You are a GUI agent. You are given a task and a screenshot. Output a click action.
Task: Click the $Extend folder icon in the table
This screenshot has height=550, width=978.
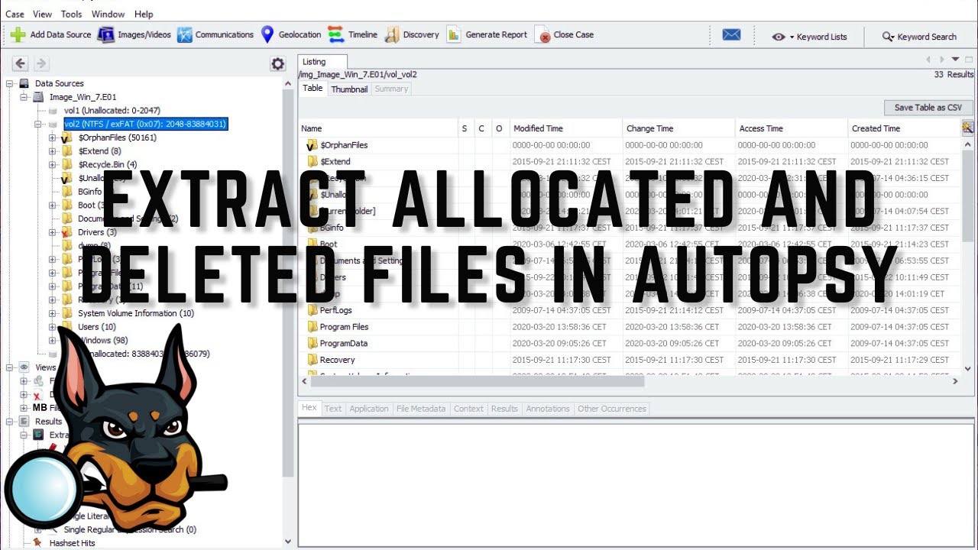312,161
